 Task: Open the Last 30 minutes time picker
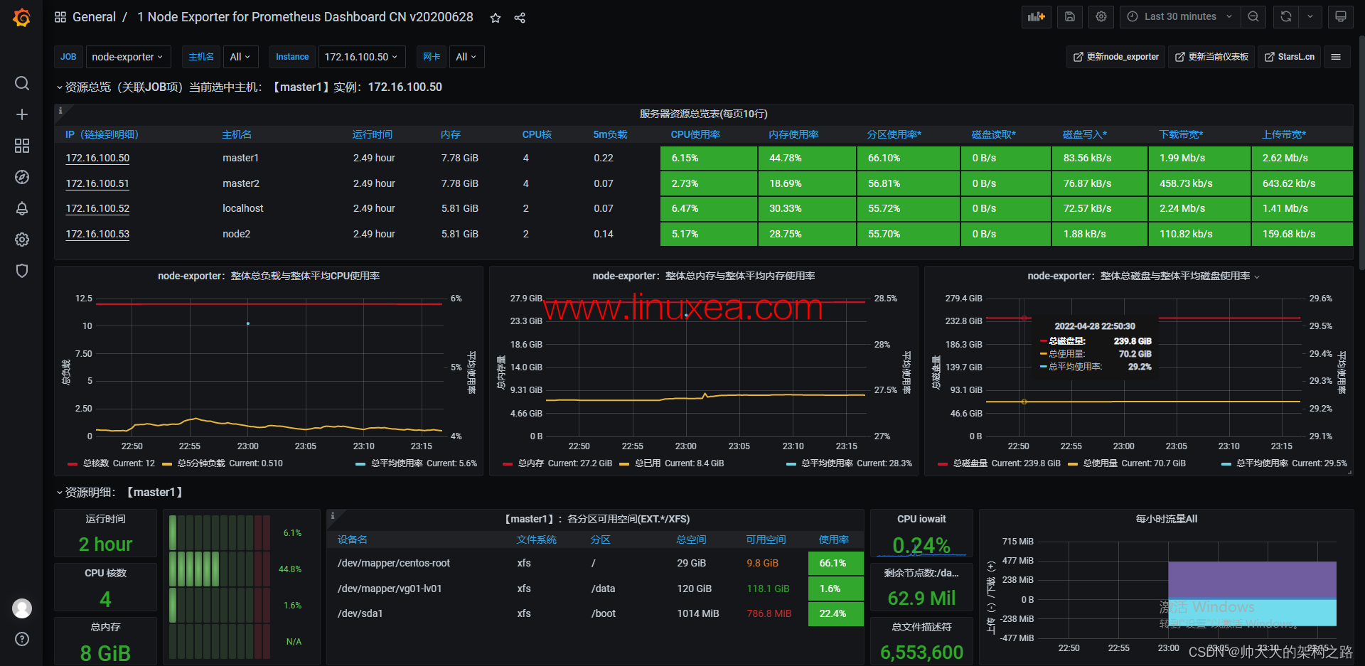pyautogui.click(x=1179, y=16)
